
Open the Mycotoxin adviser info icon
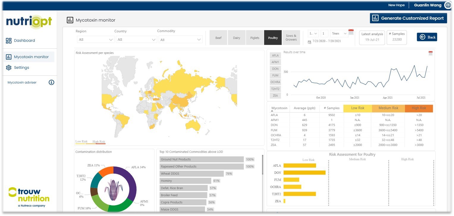(51, 82)
